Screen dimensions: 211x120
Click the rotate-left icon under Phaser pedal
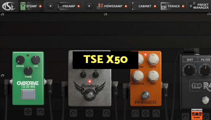tap(135, 113)
